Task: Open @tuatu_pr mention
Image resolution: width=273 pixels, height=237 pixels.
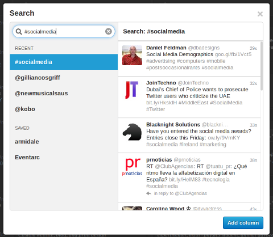Action: tap(218, 166)
